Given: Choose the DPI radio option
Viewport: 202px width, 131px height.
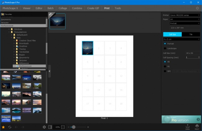Looking at the screenshot, I should click(165, 71).
